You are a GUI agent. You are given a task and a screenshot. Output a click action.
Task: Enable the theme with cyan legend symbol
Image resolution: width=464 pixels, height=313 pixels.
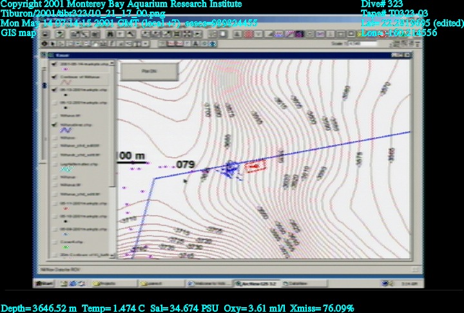[x=53, y=164]
